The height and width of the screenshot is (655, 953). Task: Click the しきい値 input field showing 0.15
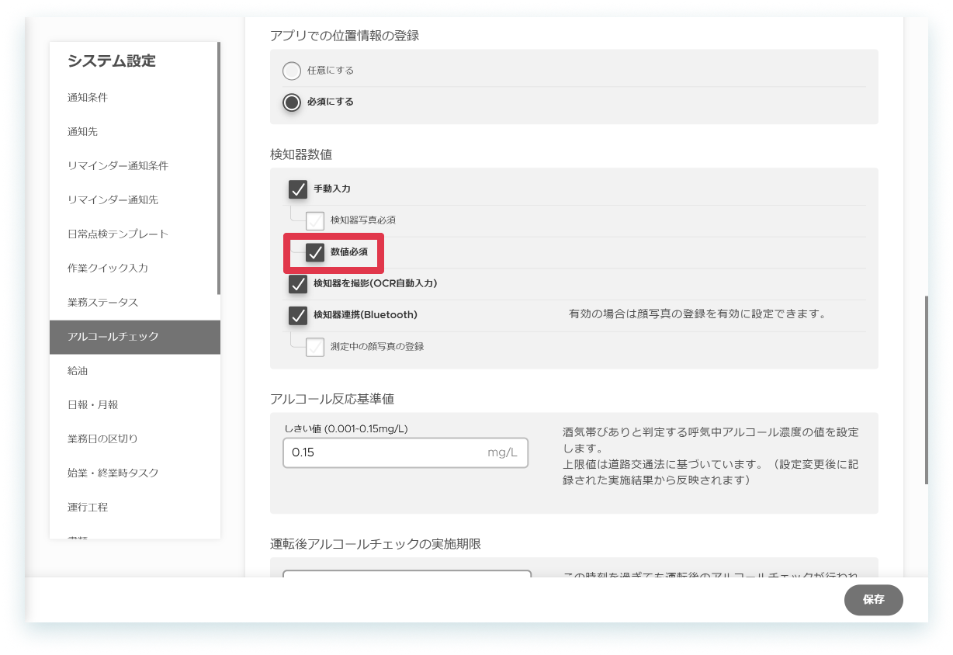click(x=405, y=452)
